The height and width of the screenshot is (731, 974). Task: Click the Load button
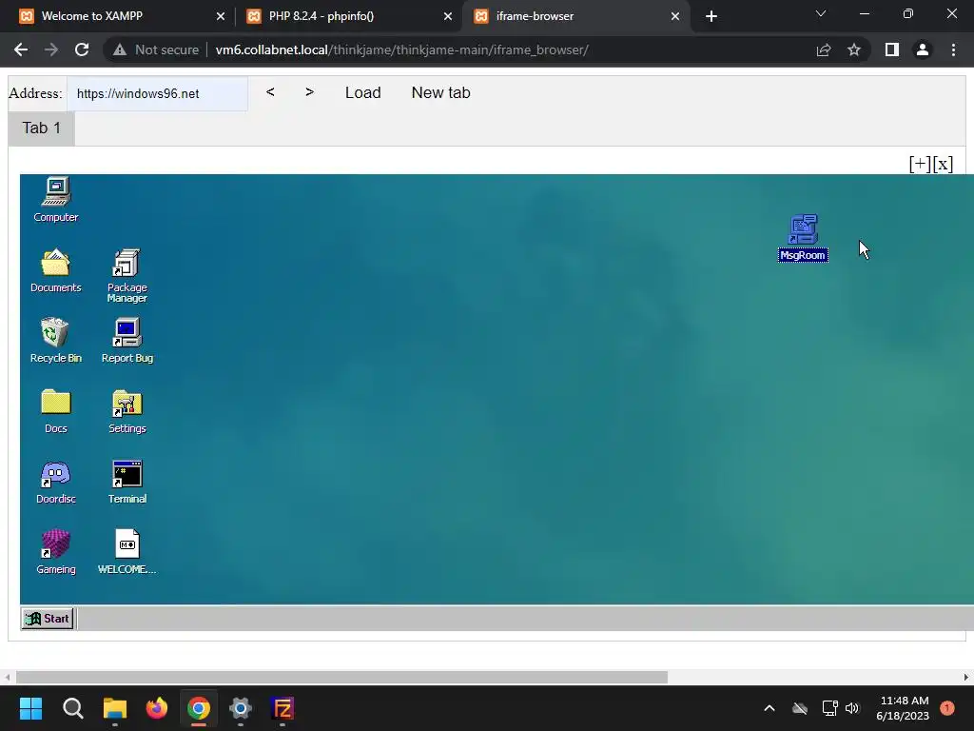[362, 92]
